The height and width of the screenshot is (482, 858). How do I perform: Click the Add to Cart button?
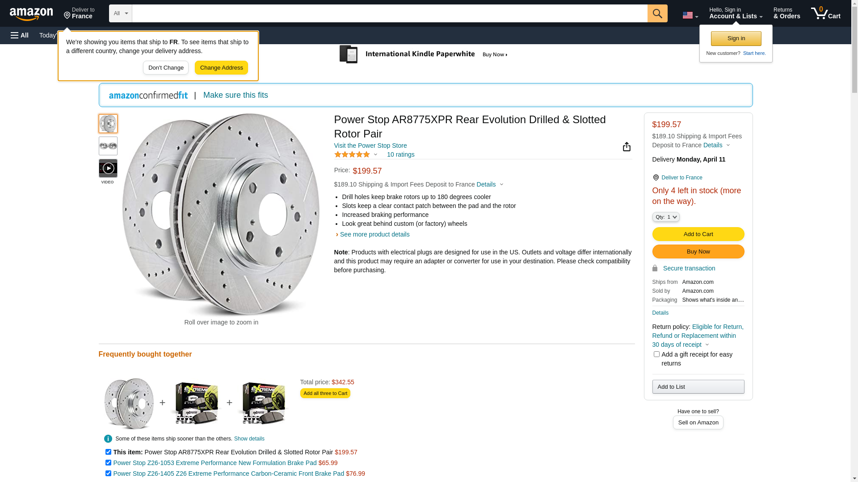coord(698,234)
